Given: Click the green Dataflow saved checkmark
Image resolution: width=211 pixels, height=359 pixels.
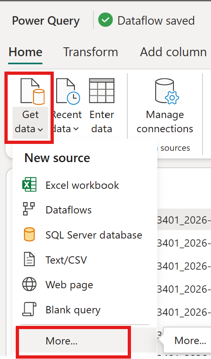Looking at the screenshot, I should point(105,20).
